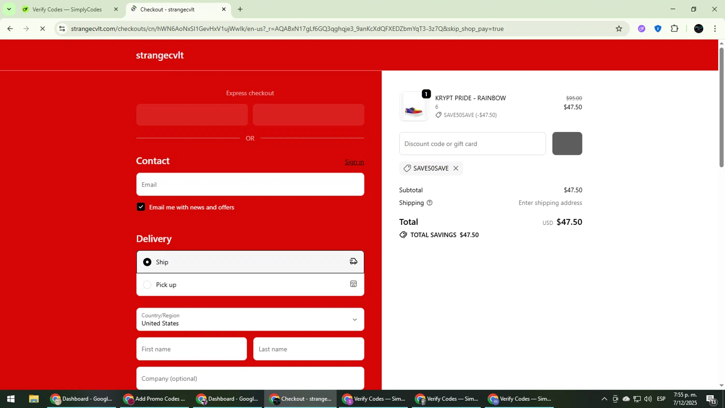
Task: Click the Contact heading
Action: 153,161
